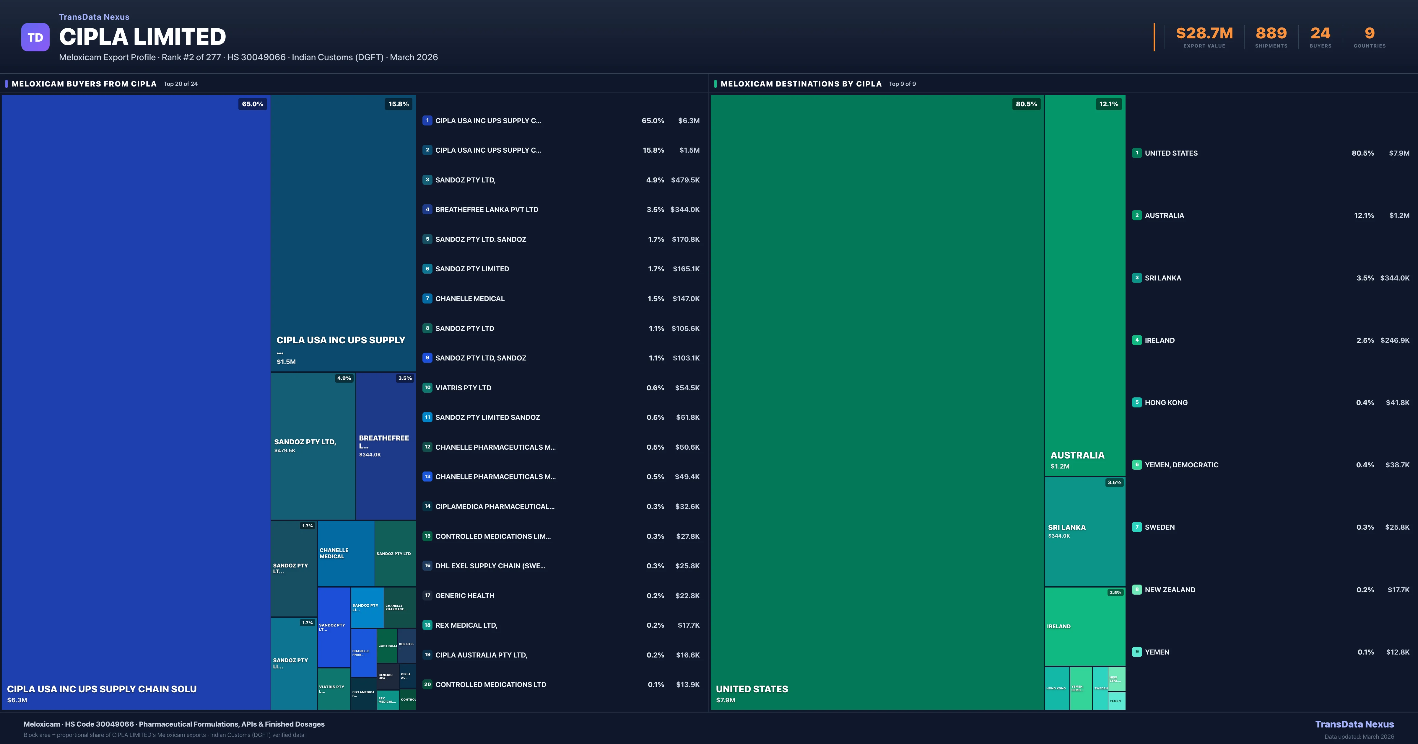Image resolution: width=1418 pixels, height=744 pixels.
Task: Click rank 4 badge beside BREATHEFREE LANKA
Action: (x=427, y=210)
